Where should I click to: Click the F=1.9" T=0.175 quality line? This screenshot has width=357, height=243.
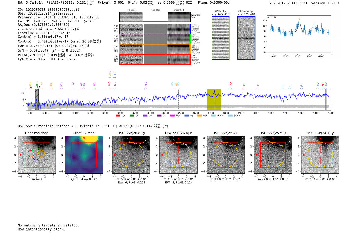(x=56, y=21)
